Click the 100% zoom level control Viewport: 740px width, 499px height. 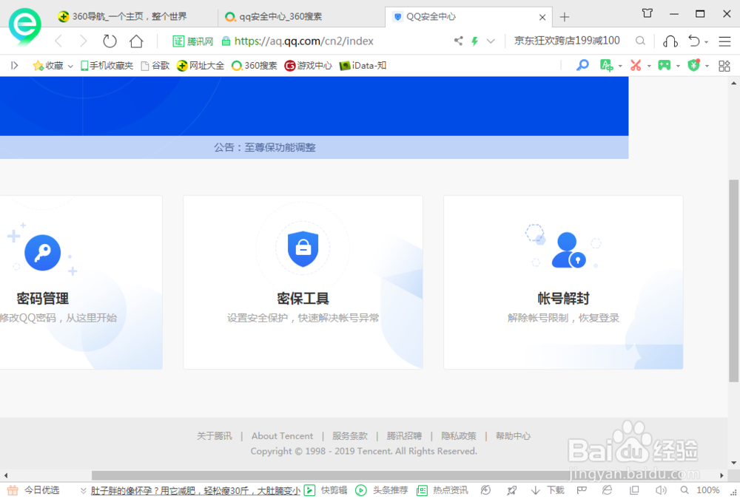click(x=708, y=491)
